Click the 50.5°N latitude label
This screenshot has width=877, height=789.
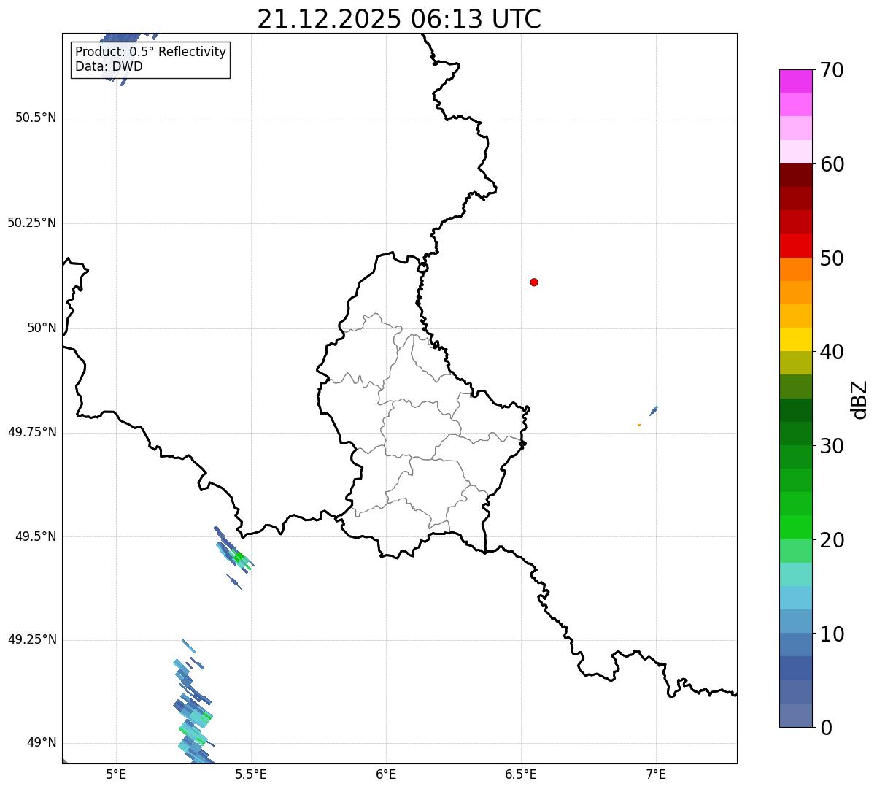36,118
